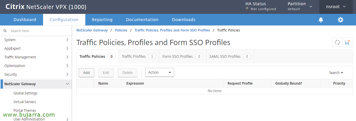The height and width of the screenshot is (121, 356).
Task: Select Traffic Management in the sidebar
Action: [x=20, y=57]
